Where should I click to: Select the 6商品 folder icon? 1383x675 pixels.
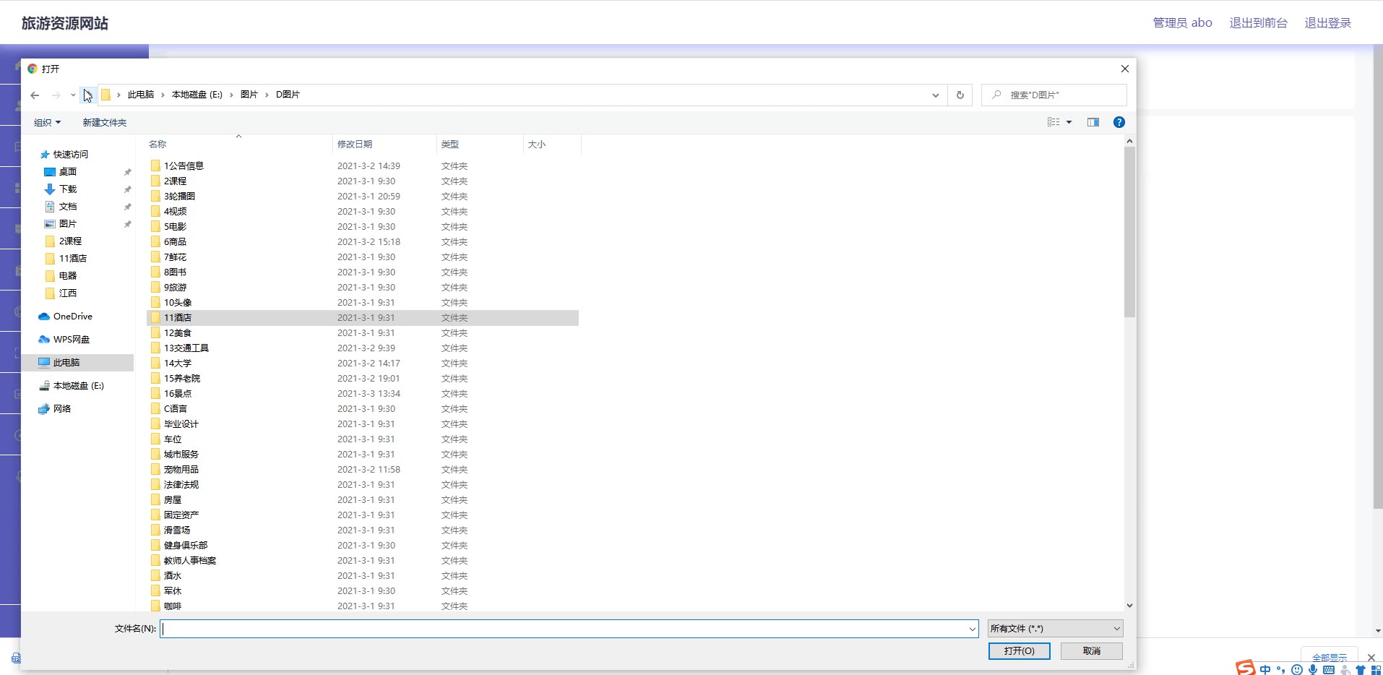(x=155, y=241)
